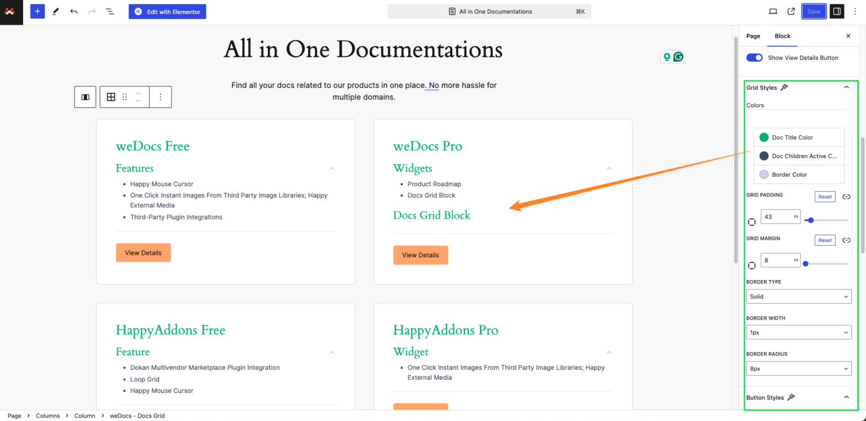Image resolution: width=866 pixels, height=421 pixels.
Task: Toggle individual sides for Grid Padding
Action: click(752, 221)
